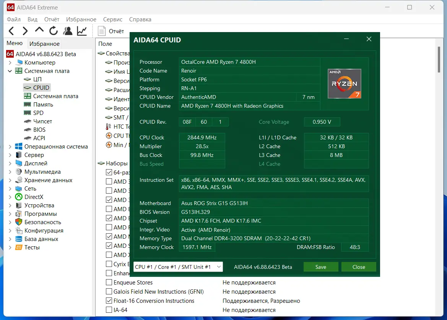
Task: Open the Отчёт menu in menu bar
Action: tap(52, 19)
